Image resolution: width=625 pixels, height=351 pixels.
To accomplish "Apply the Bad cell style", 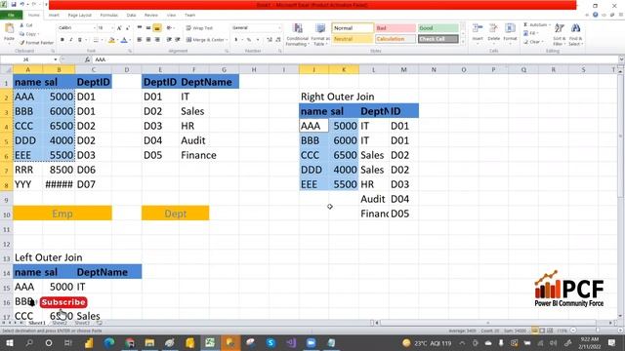I will tap(396, 28).
